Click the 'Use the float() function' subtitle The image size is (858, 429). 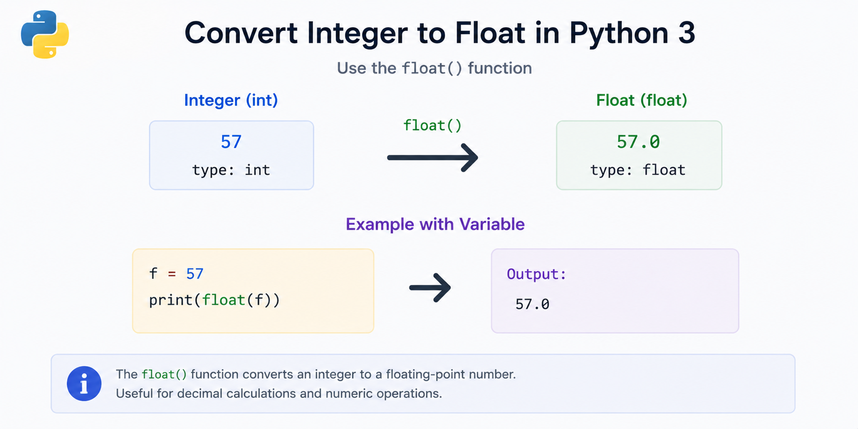[434, 68]
